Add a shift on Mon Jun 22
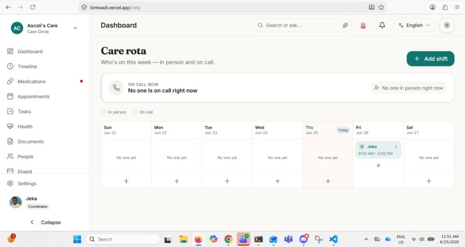Screen dimensions: 465x247 [x=177, y=181]
